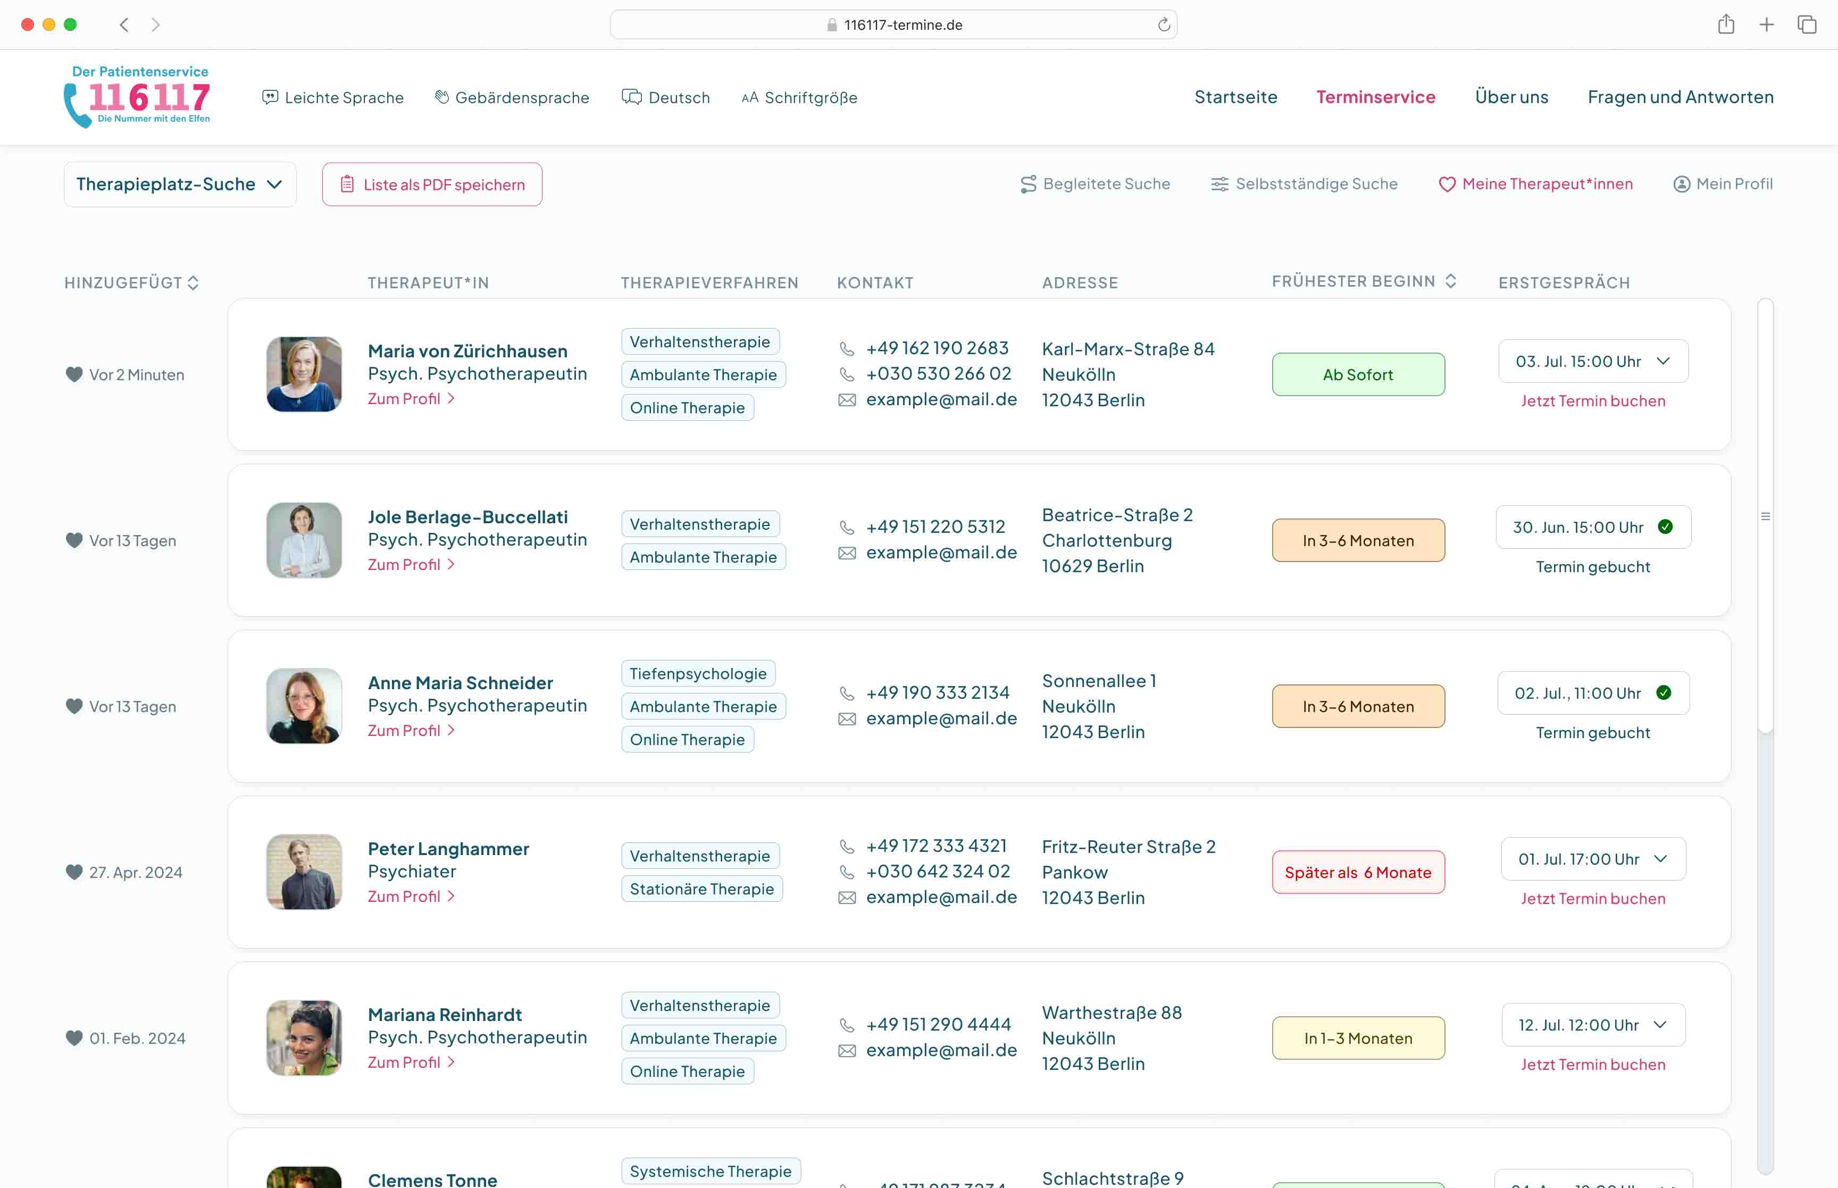The width and height of the screenshot is (1838, 1188).
Task: Open the Über uns menu item
Action: (x=1512, y=97)
